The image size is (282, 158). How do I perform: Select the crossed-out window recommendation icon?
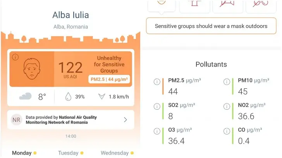pos(228,6)
